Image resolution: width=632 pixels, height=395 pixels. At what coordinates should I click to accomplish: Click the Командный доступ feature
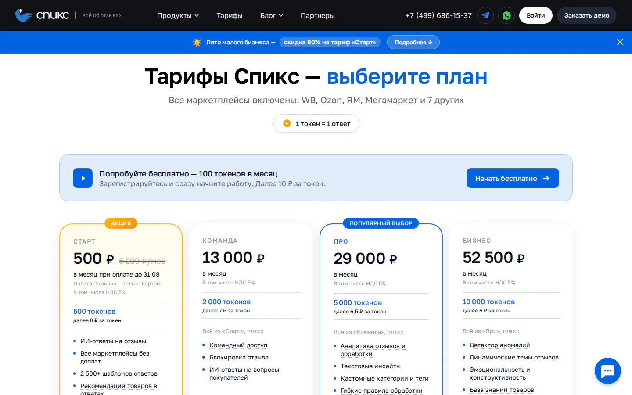(x=238, y=345)
